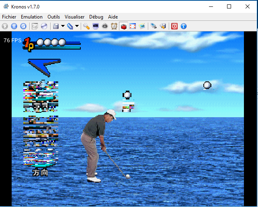The image size is (258, 207).
Task: Click the blue wind direction arrow in game
Action: [45, 68]
